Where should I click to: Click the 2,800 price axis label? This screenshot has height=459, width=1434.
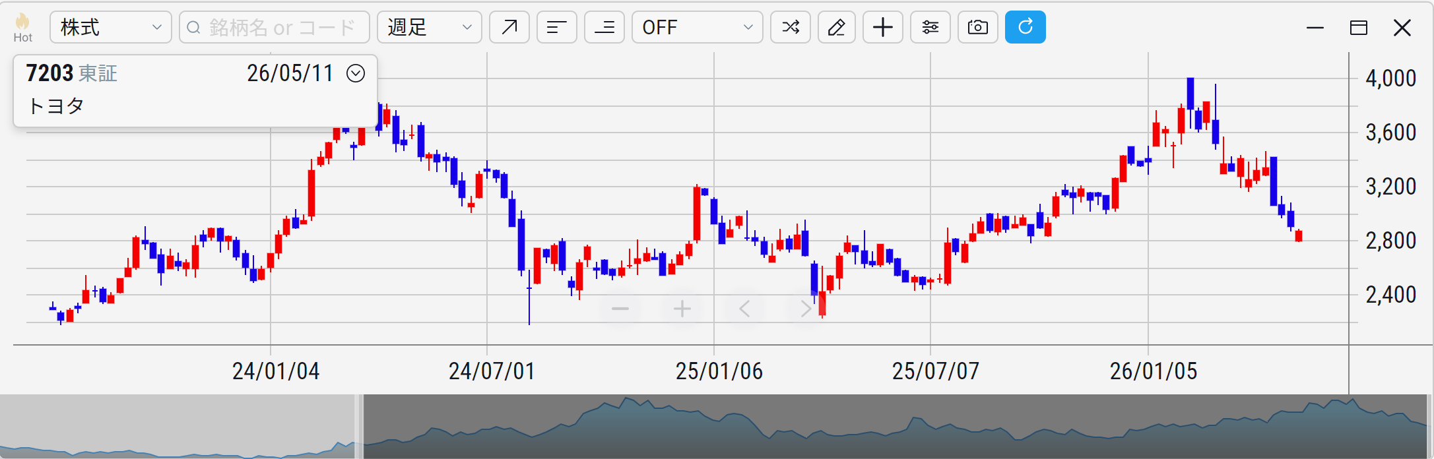tap(1390, 241)
